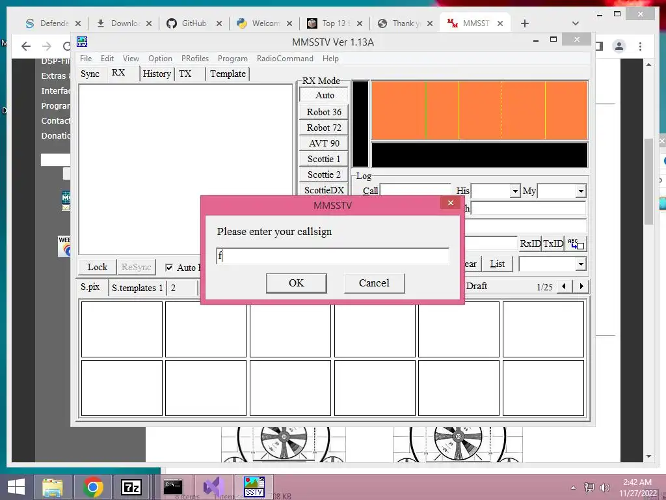Select Robot 36 RX mode
This screenshot has width=666, height=500.
324,112
